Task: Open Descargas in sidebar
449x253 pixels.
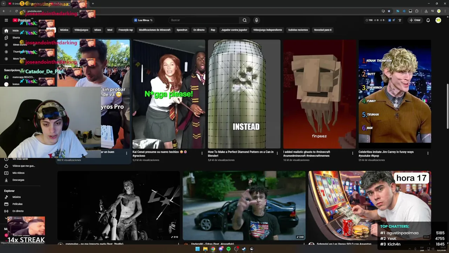Action: pyautogui.click(x=18, y=180)
